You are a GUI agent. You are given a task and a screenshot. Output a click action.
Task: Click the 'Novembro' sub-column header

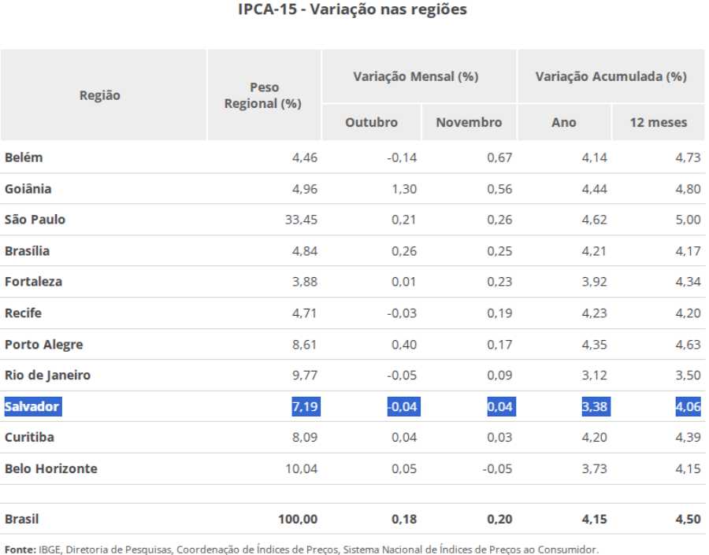point(468,122)
